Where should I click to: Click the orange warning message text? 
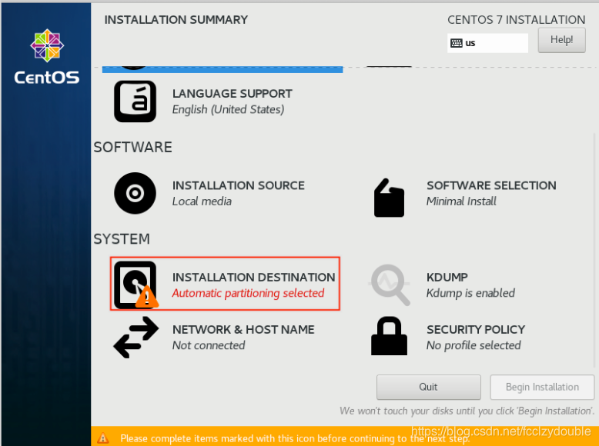[295, 439]
